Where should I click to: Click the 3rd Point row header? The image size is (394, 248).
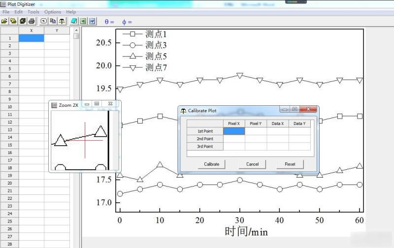click(x=205, y=146)
